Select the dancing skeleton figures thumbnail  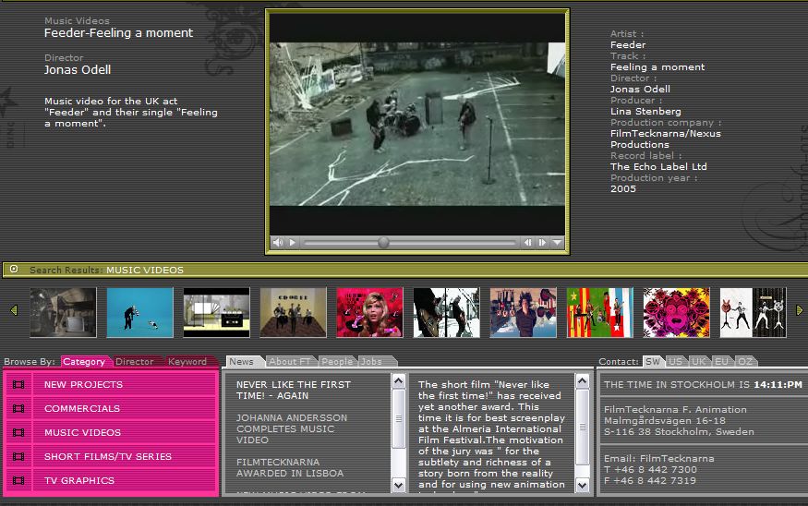point(754,312)
